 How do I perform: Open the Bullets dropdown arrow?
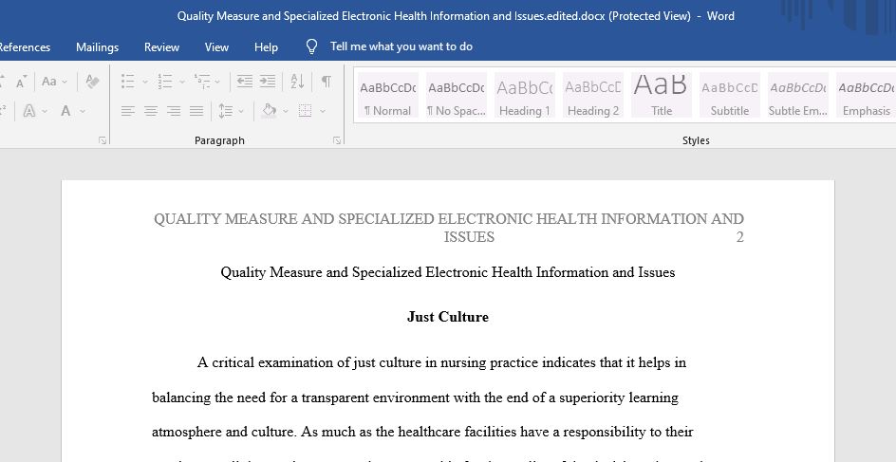point(145,82)
